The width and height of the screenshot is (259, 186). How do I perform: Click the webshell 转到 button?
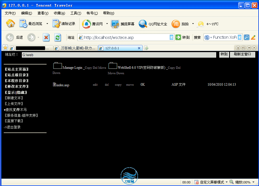(224, 54)
